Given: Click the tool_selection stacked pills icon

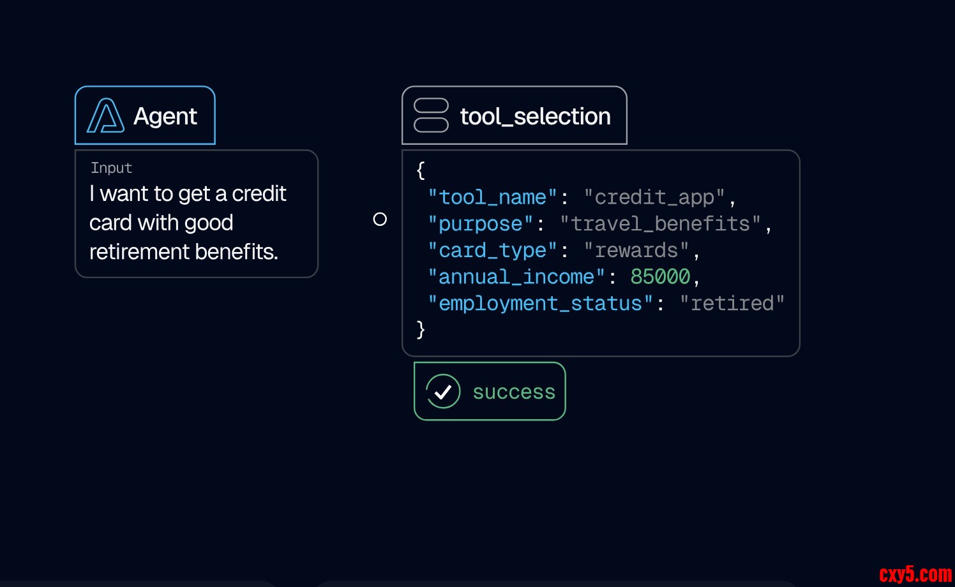Looking at the screenshot, I should tap(431, 115).
